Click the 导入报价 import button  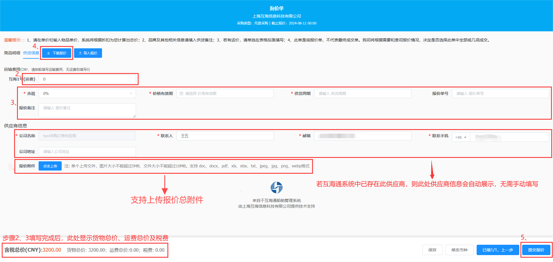pyautogui.click(x=88, y=53)
